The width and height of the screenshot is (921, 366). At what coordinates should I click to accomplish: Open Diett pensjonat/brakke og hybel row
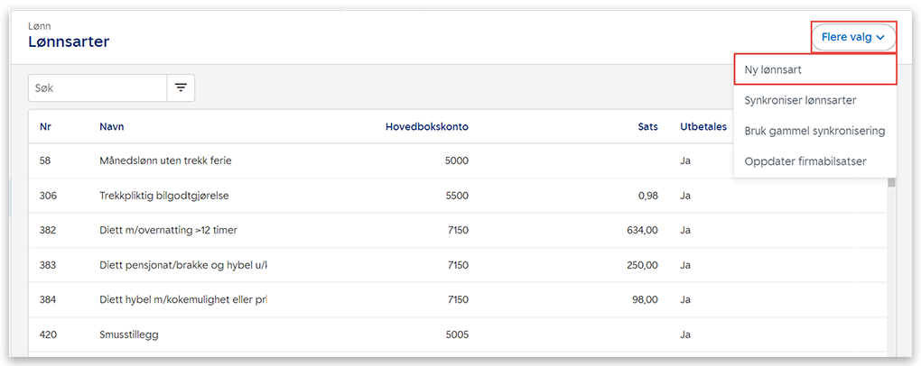tap(183, 265)
